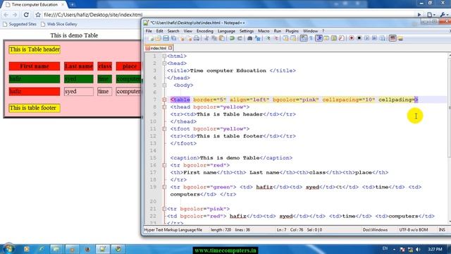Click the Redo toolbar icon
This screenshot has width=451, height=254.
pyautogui.click(x=240, y=38)
